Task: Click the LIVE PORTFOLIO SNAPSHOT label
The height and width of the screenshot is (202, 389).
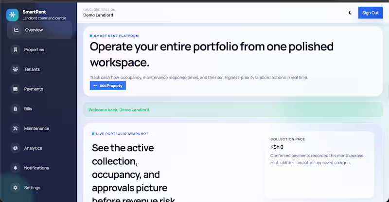Action: coord(122,134)
